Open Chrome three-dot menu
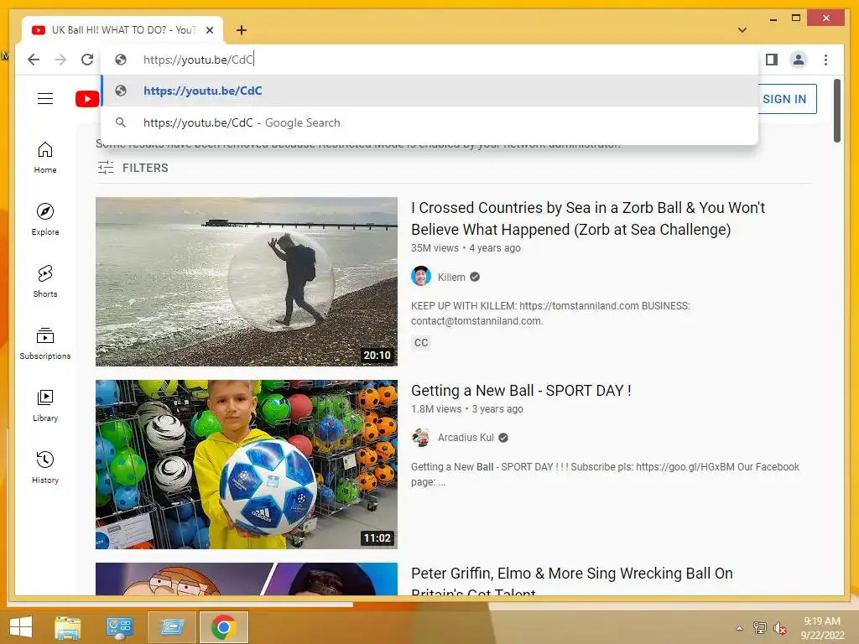The image size is (859, 644). click(x=825, y=60)
